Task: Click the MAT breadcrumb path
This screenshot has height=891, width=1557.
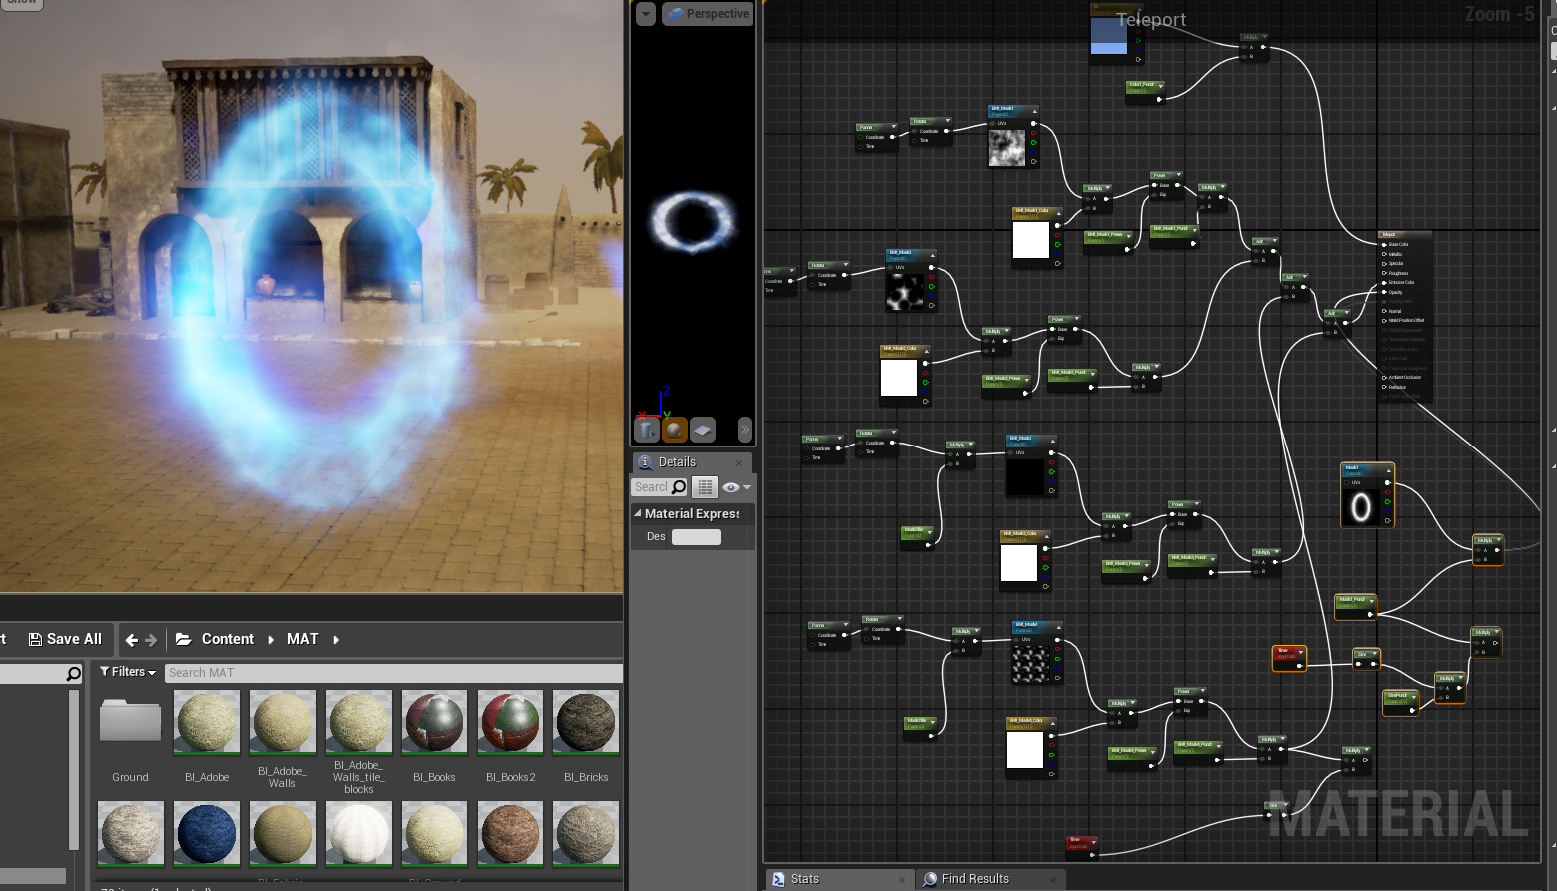Action: click(x=302, y=639)
